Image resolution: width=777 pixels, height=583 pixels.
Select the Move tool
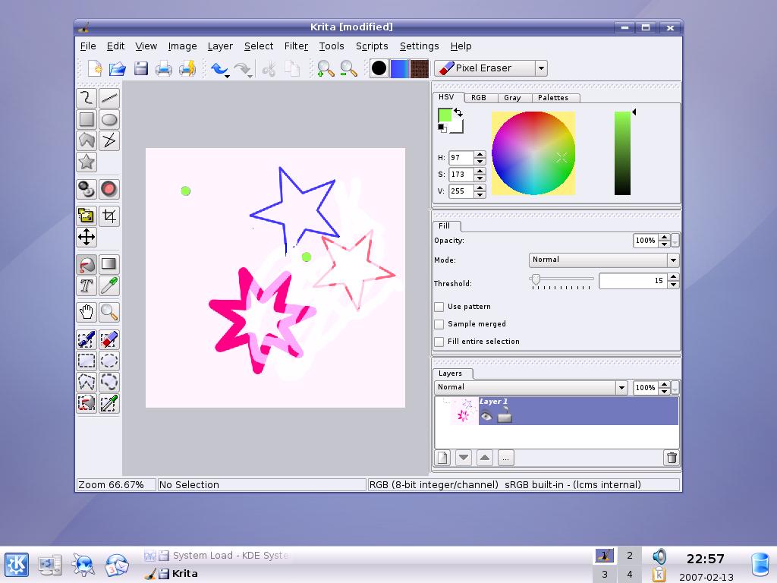tap(87, 237)
